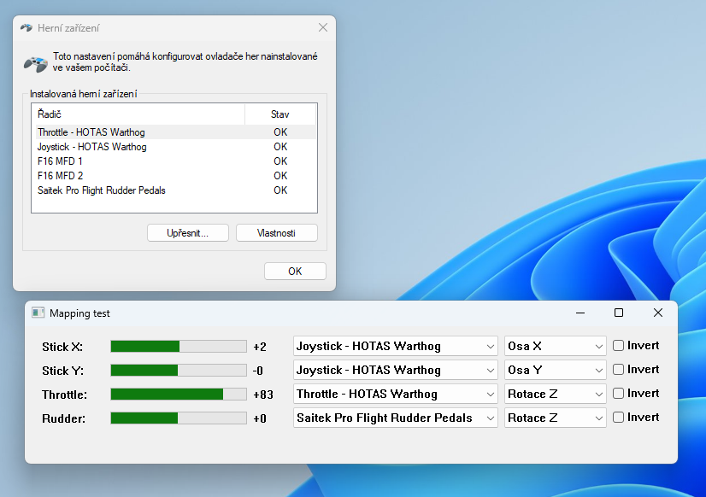706x497 pixels.
Task: Open Stick X device dropdown
Action: tap(396, 346)
